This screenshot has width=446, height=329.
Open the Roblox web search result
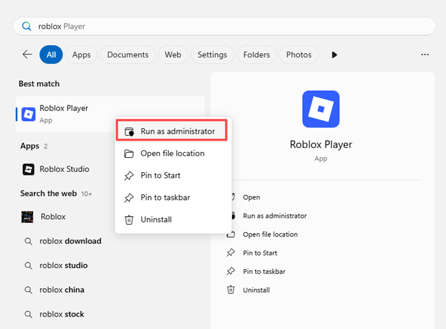point(65,217)
